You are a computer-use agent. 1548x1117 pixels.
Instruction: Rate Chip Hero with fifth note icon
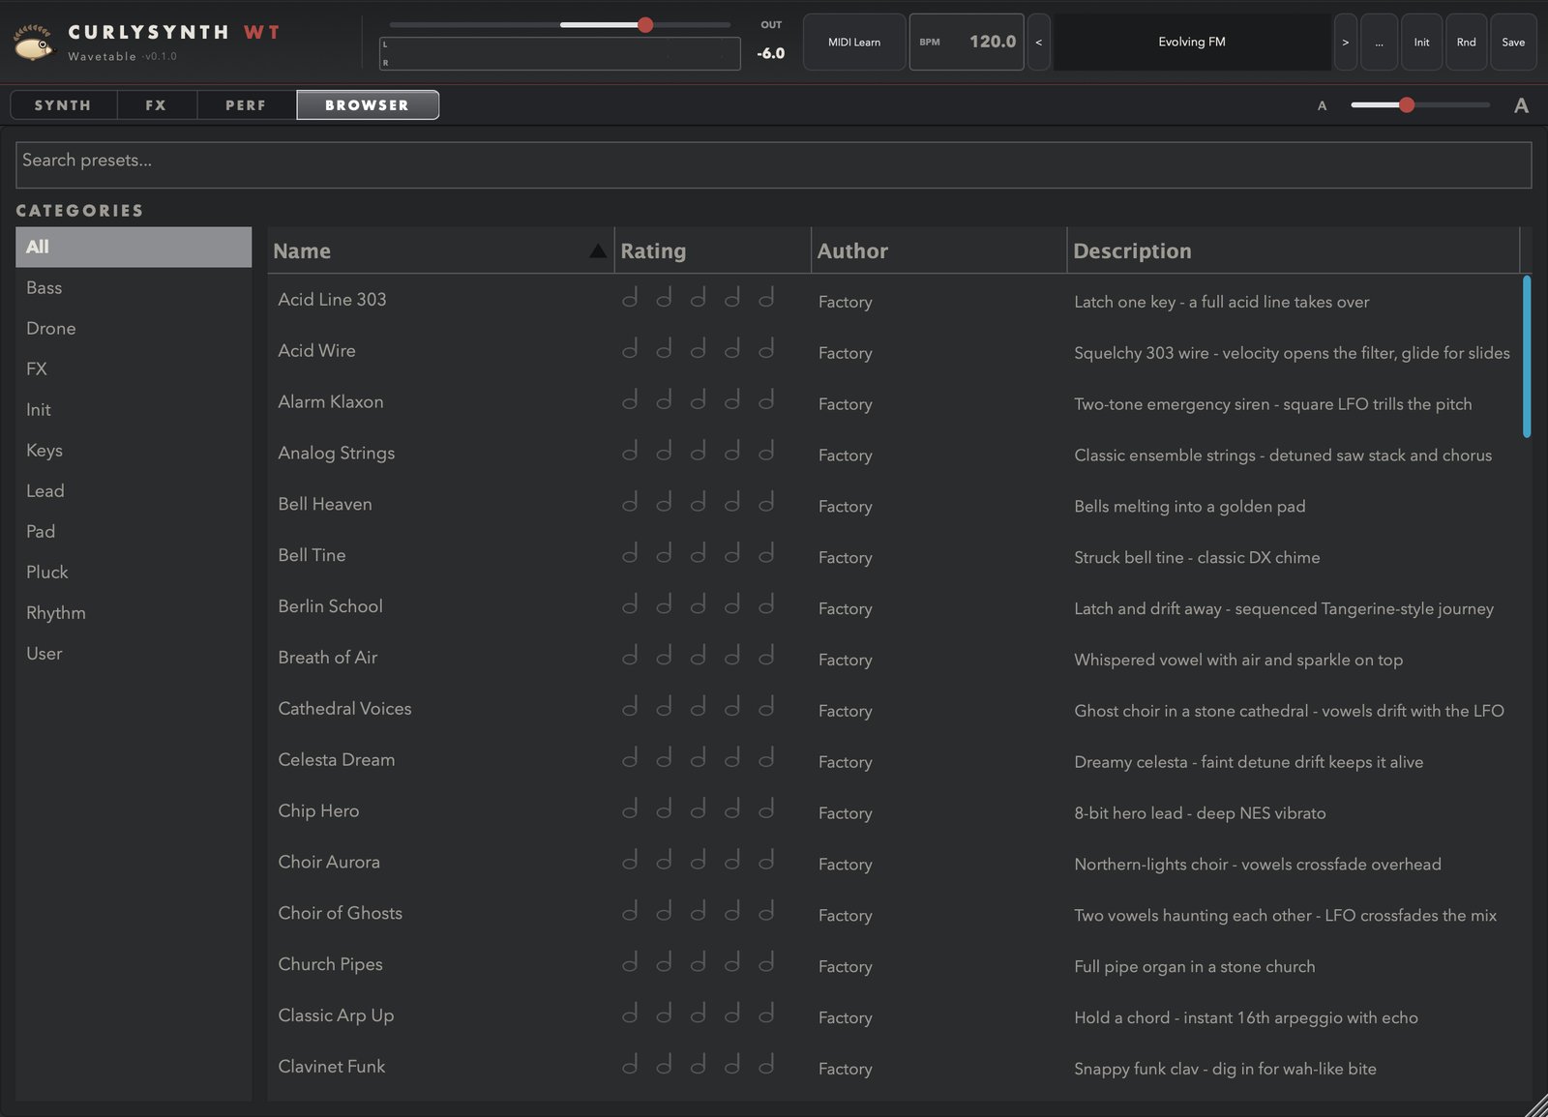pyautogui.click(x=766, y=809)
